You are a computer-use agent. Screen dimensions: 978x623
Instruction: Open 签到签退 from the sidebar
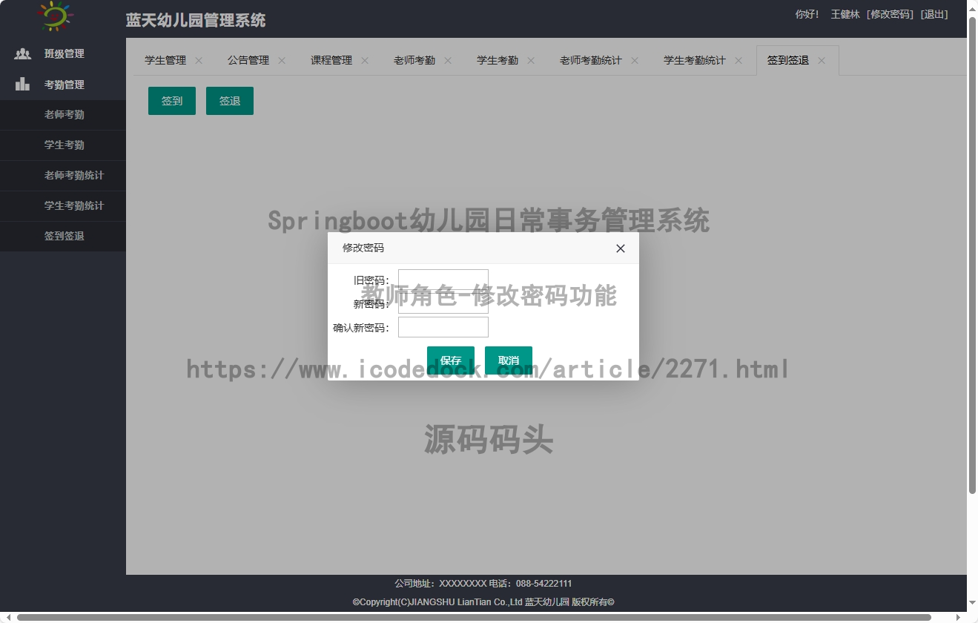(63, 237)
